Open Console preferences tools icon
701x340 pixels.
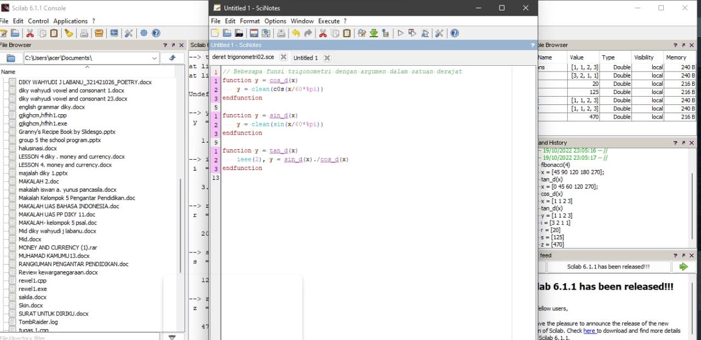pos(129,33)
